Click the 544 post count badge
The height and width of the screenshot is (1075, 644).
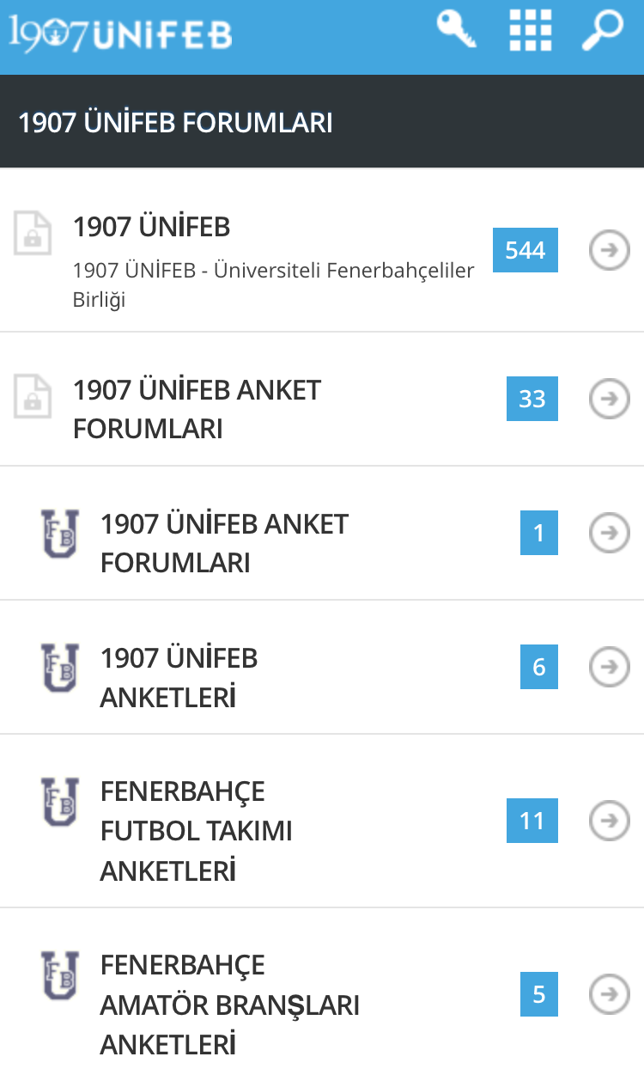pyautogui.click(x=525, y=250)
